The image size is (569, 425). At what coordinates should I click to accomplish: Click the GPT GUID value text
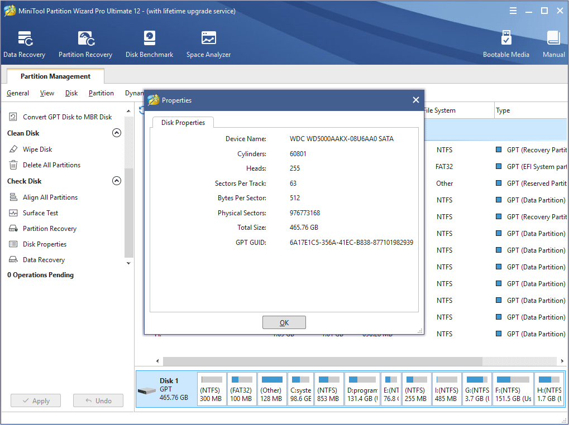coord(351,243)
